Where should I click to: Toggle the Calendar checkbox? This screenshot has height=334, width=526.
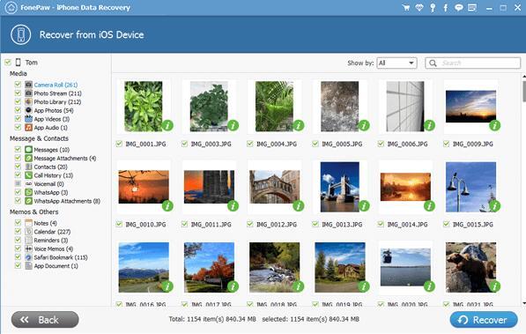[18, 231]
